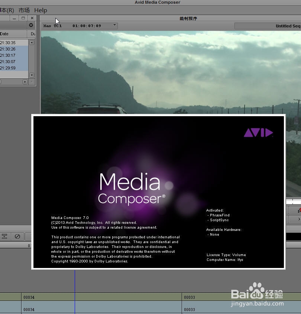Open the Help menu

(41, 10)
